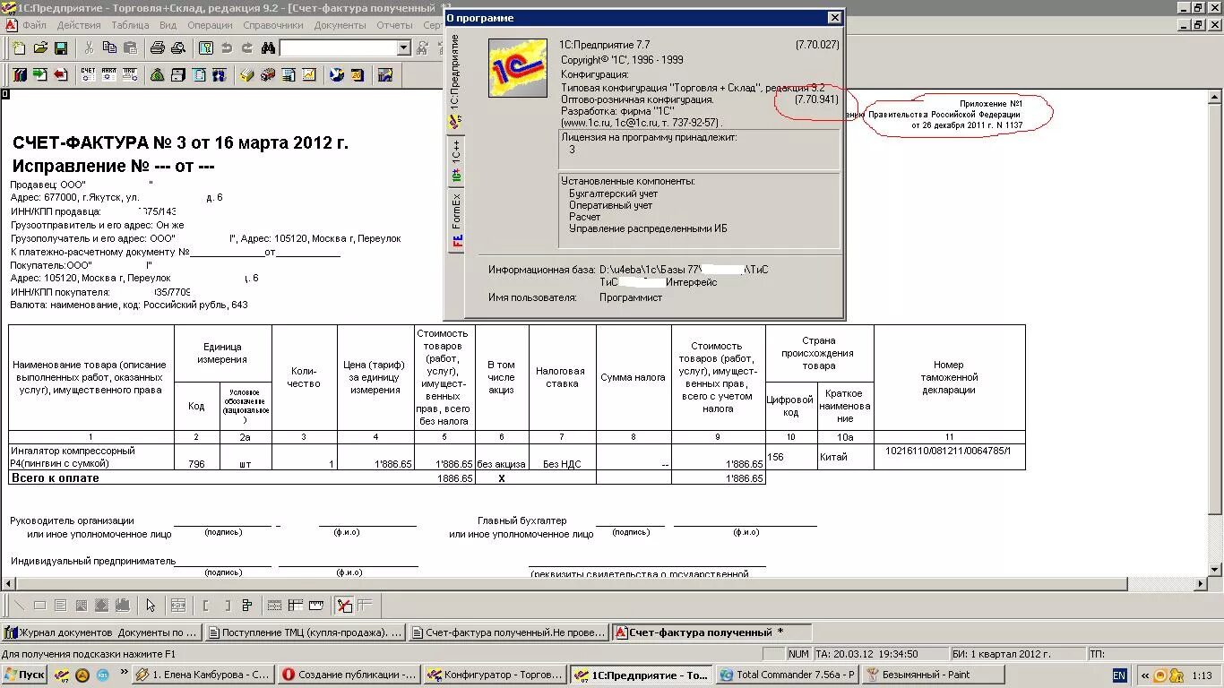This screenshot has width=1224, height=688.
Task: Click the binoculars Find icon
Action: point(268,48)
